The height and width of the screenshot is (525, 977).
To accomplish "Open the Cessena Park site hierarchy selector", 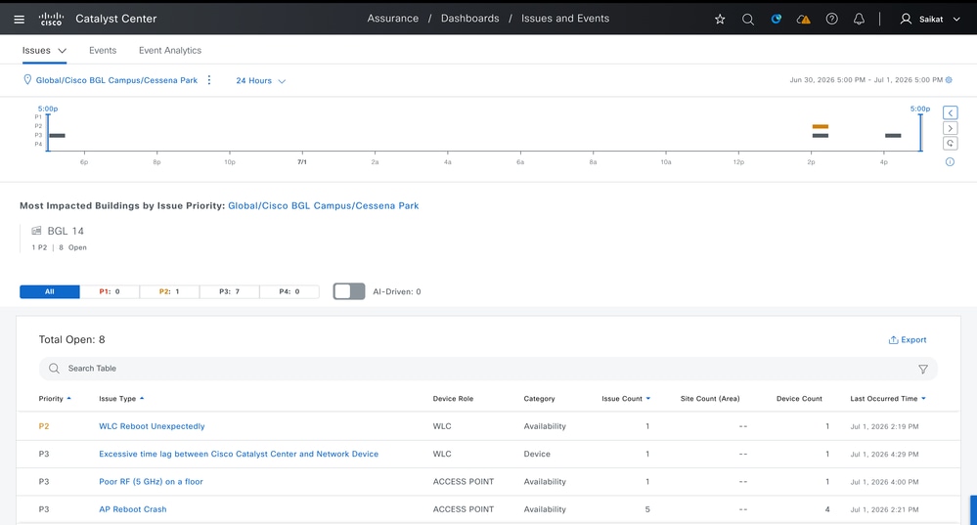I will pos(116,80).
